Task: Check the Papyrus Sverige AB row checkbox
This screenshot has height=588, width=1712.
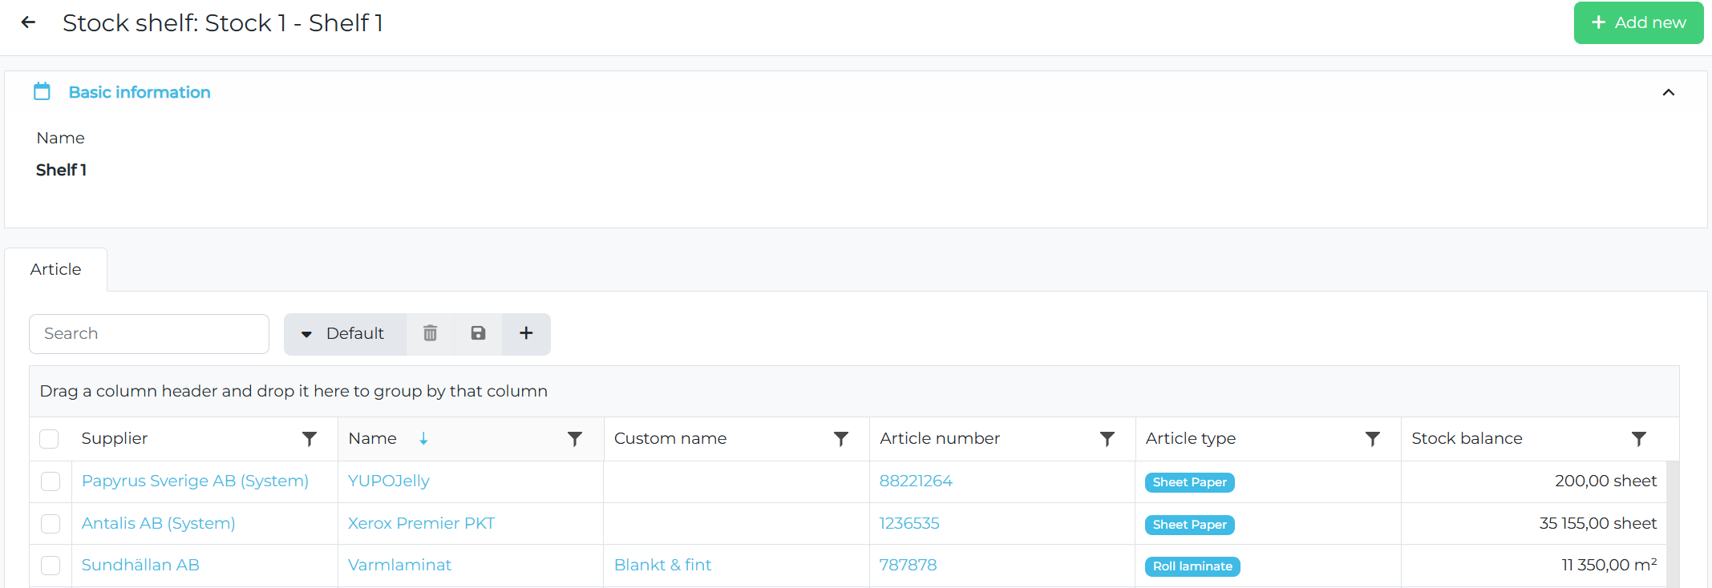Action: 51,481
